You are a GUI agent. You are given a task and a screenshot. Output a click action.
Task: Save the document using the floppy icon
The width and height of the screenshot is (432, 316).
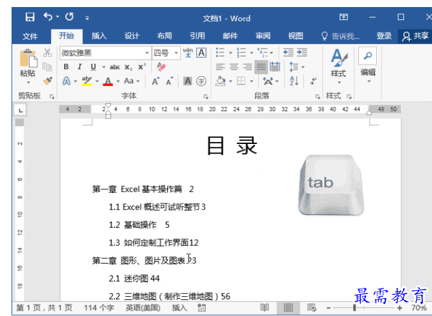coord(29,17)
